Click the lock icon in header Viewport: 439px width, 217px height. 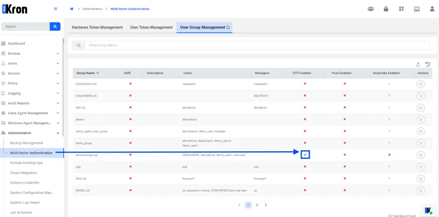point(386,9)
